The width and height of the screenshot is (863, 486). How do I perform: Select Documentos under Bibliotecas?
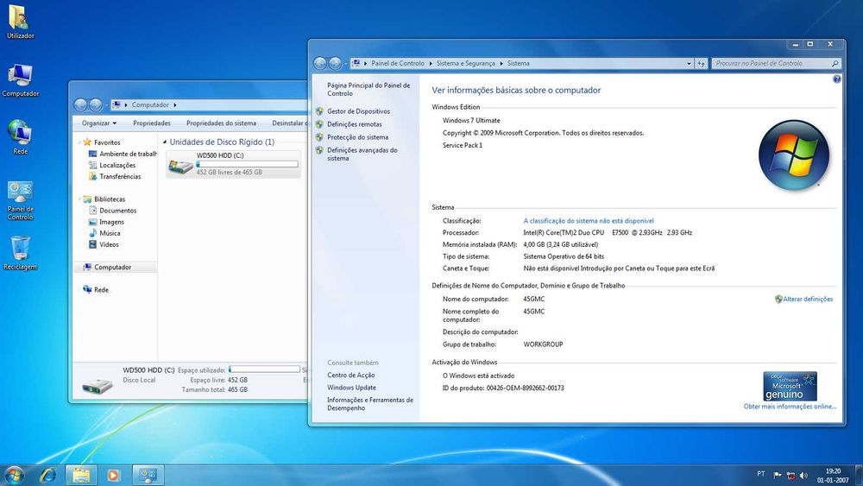coord(117,211)
